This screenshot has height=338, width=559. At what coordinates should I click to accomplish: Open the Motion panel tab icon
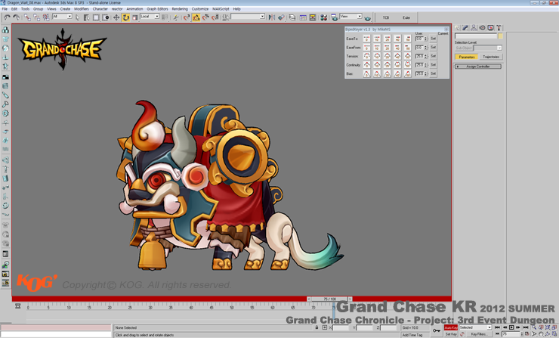[482, 28]
